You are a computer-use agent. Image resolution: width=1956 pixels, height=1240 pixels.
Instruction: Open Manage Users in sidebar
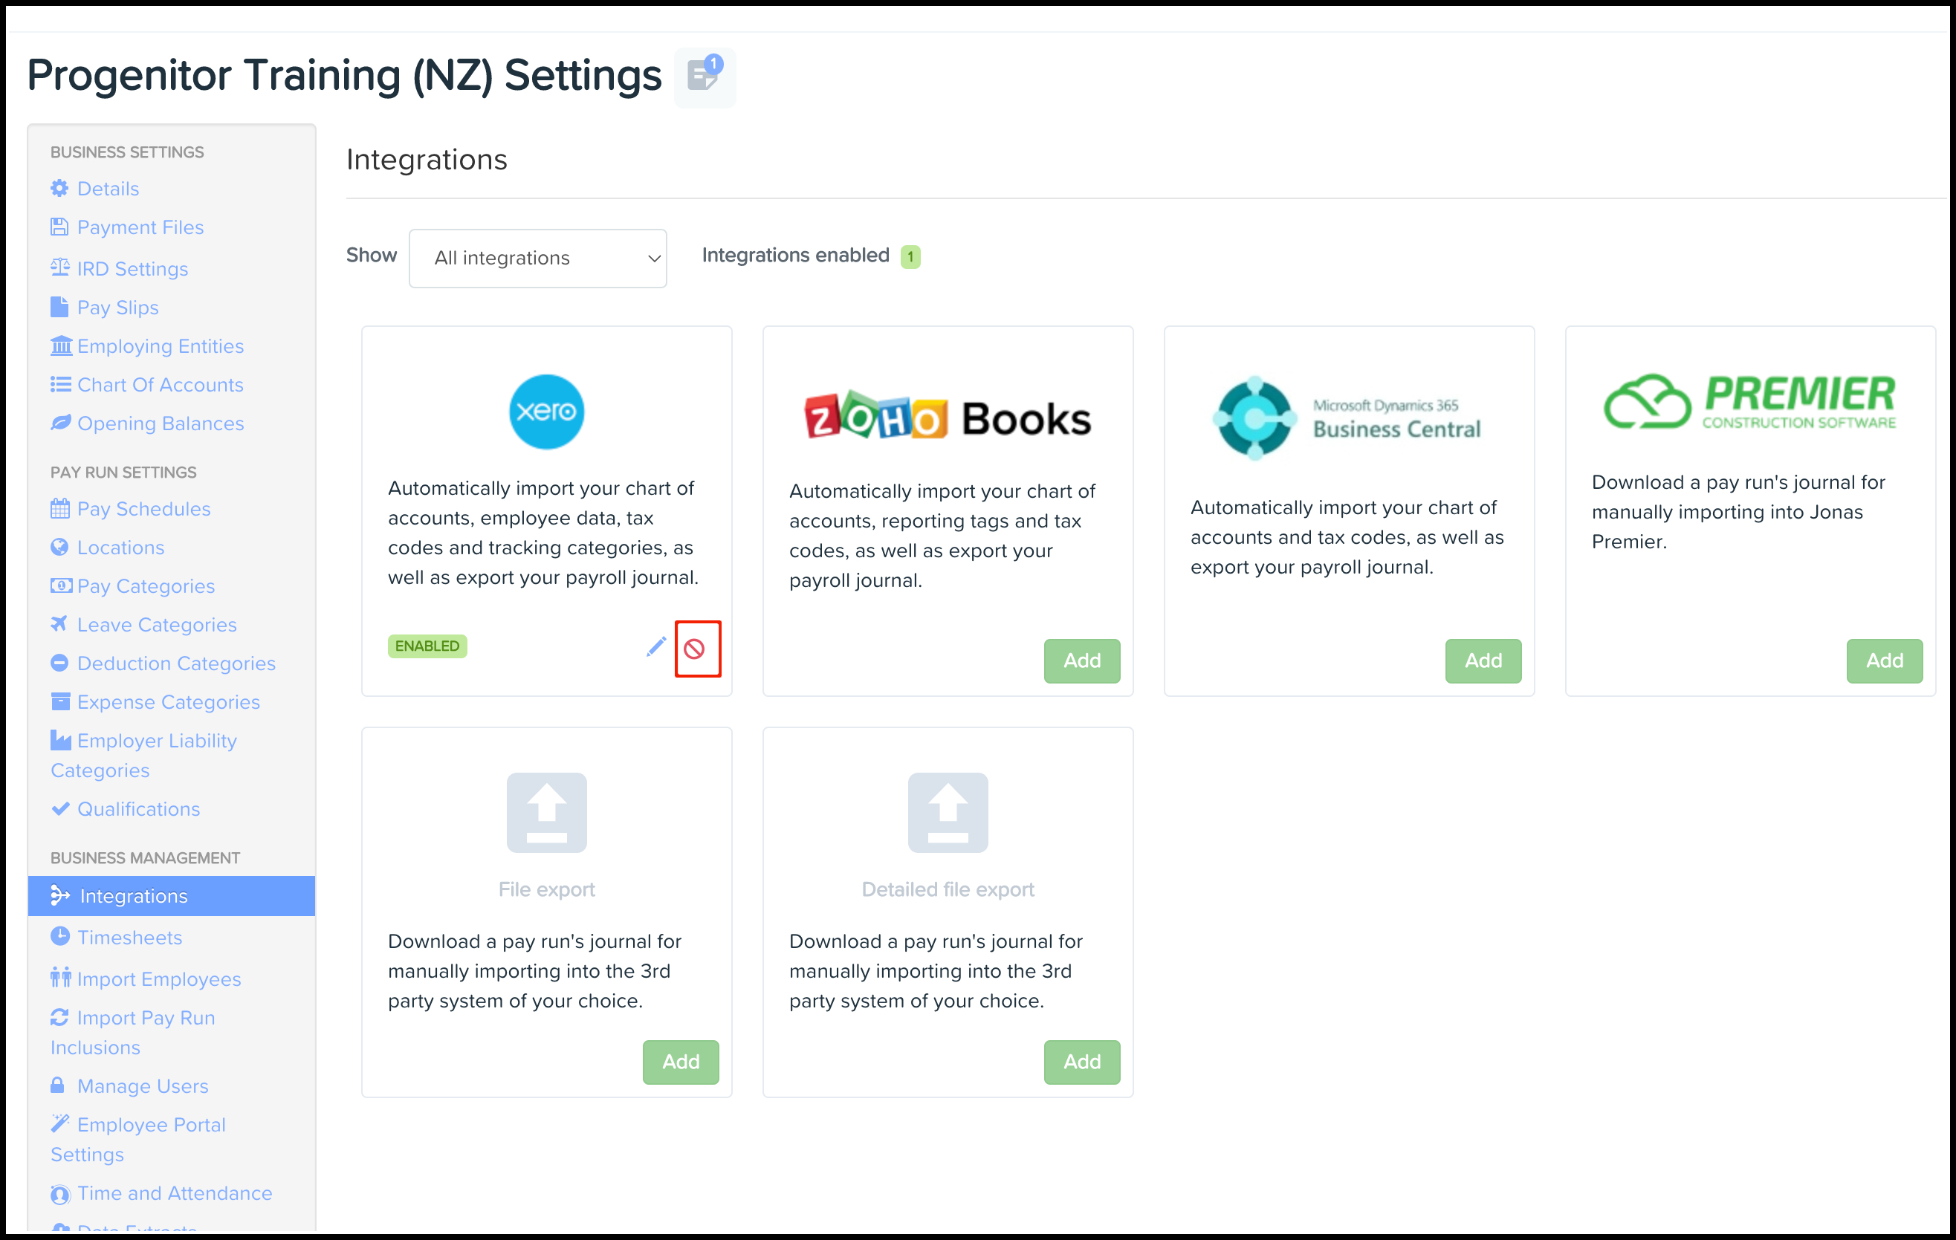click(130, 1086)
